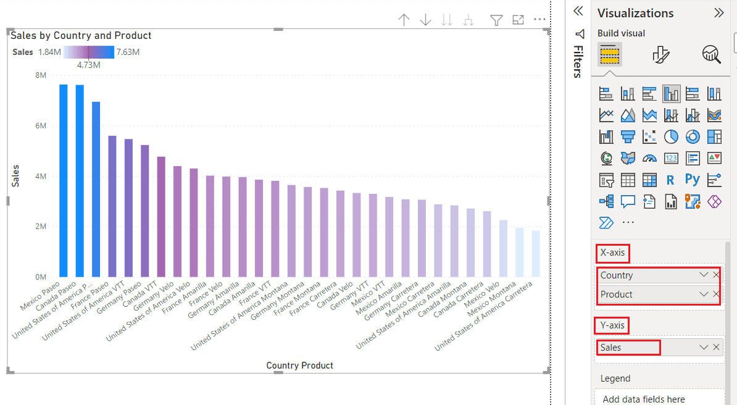Open the Analytics pane with magnifier icon
This screenshot has width=737, height=405.
pyautogui.click(x=711, y=54)
